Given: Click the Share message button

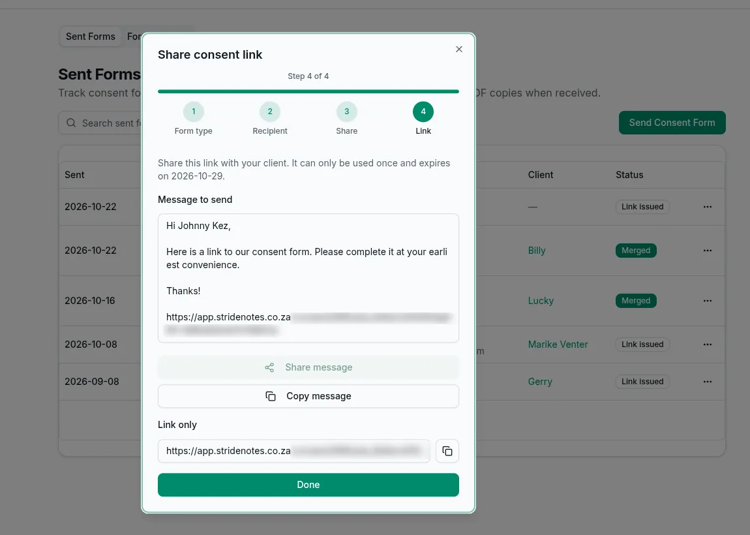Looking at the screenshot, I should (x=308, y=367).
